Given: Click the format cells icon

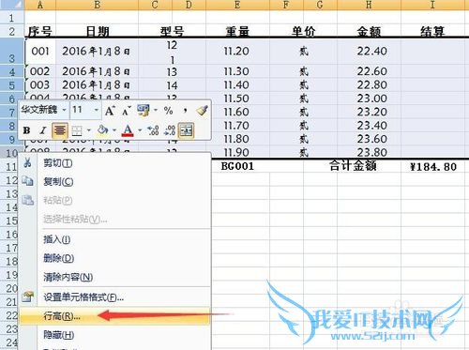Looking at the screenshot, I should point(28,297).
